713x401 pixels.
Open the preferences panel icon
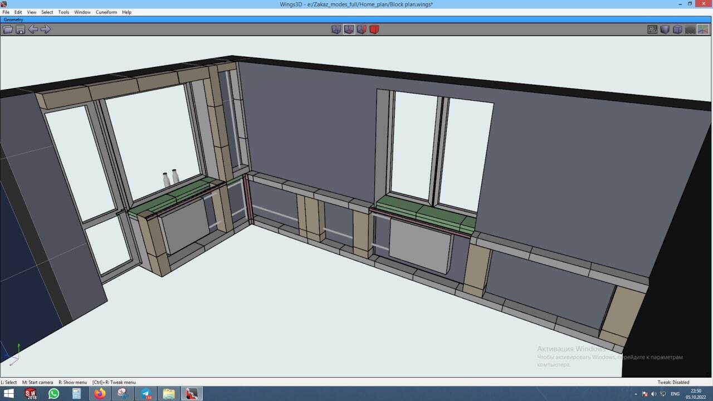[652, 30]
